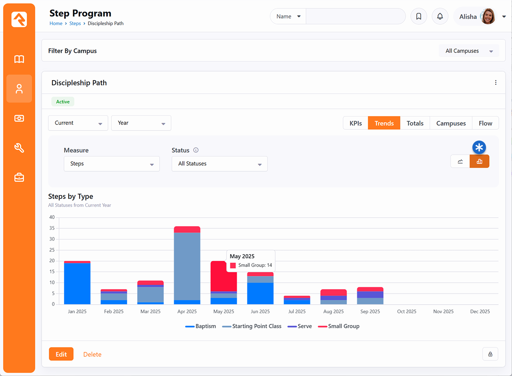Viewport: 512px width, 376px height.
Task: Open the book icon in sidebar
Action: pyautogui.click(x=19, y=59)
